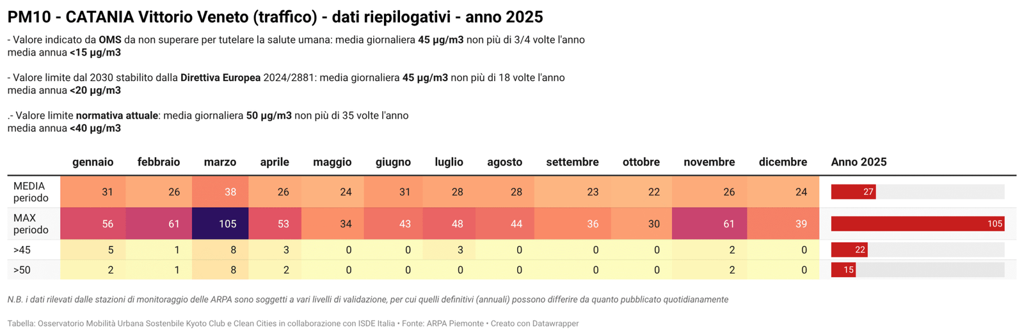1024x336 pixels.
Task: Click the 'Creato con Datawrapper' footer text
Action: (534, 324)
